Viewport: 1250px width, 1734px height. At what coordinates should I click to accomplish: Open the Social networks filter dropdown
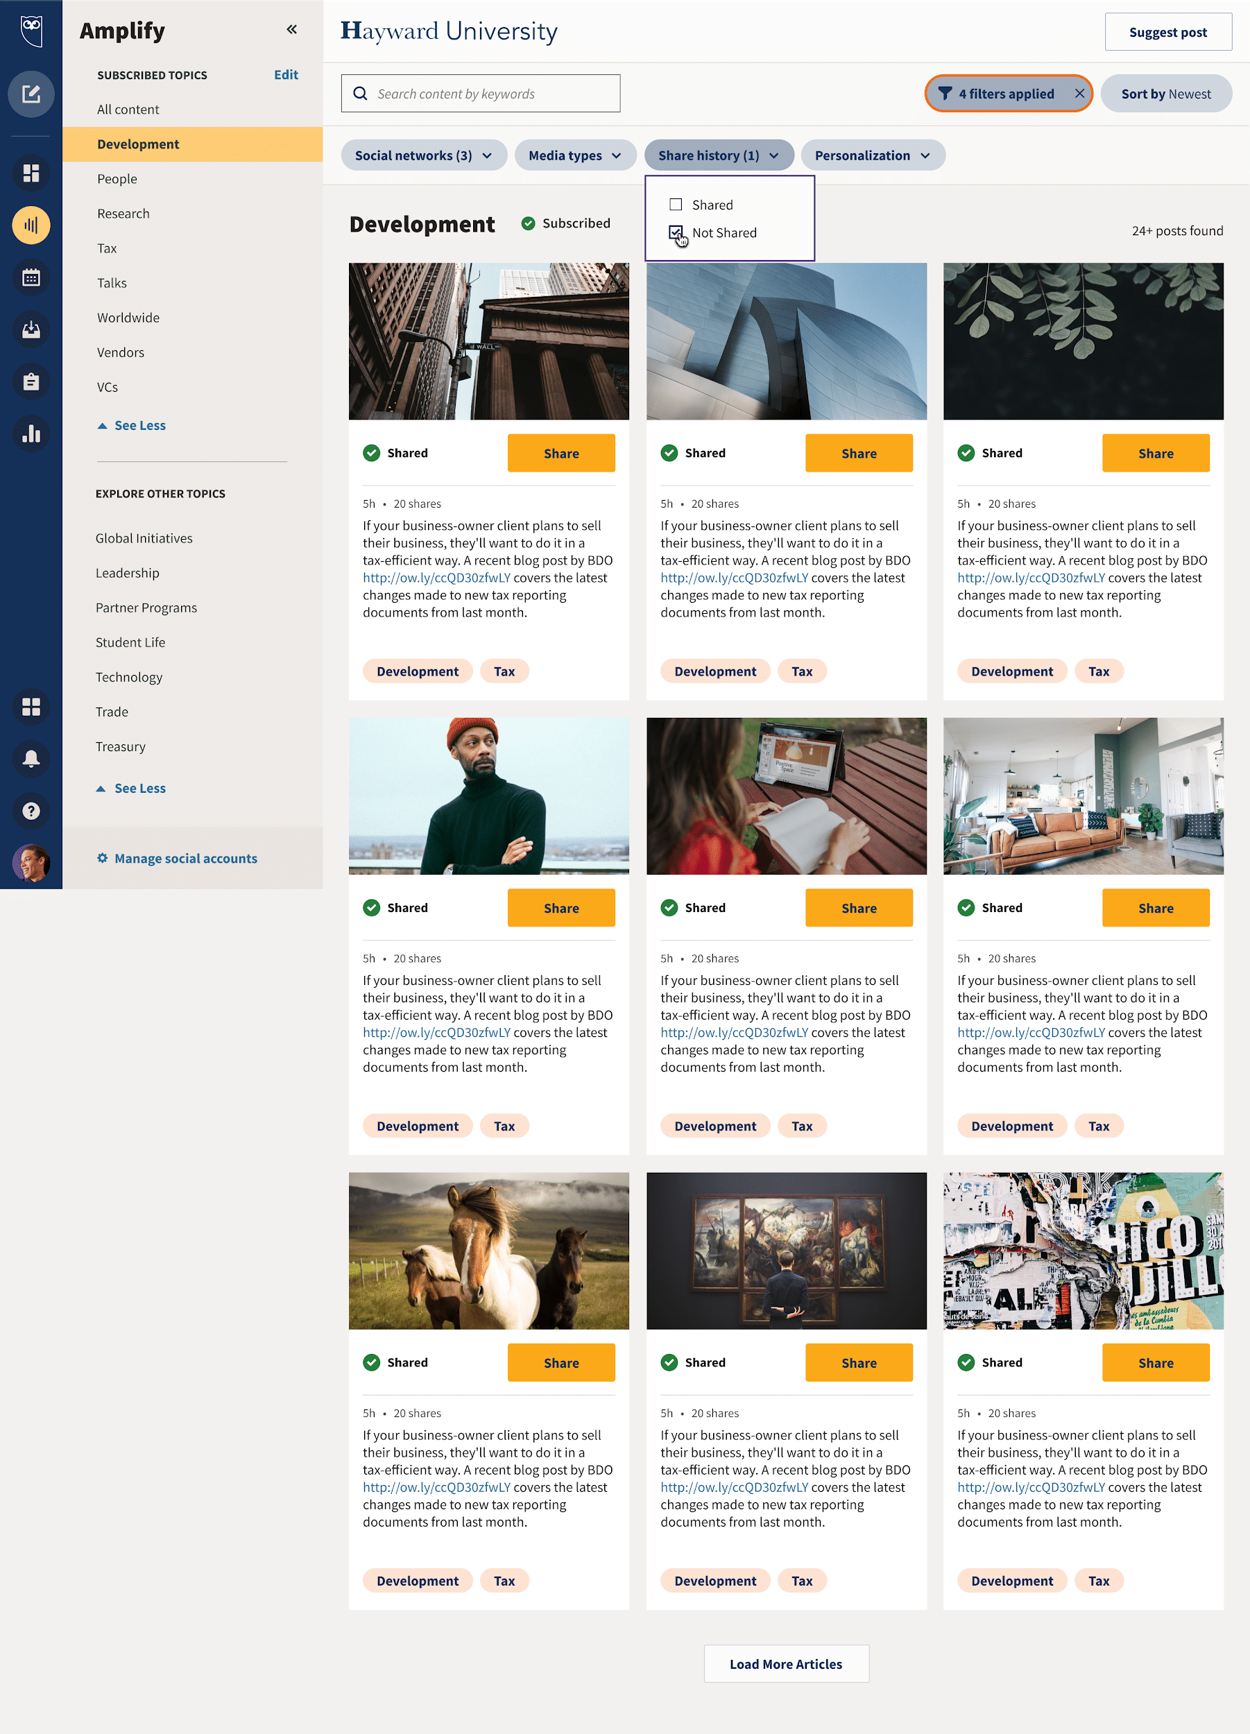click(x=424, y=155)
